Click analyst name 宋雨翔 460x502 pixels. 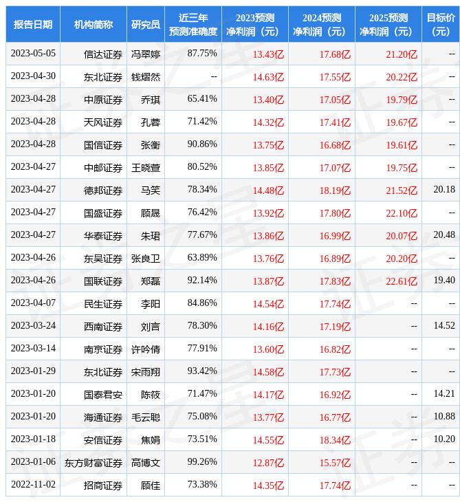click(146, 372)
